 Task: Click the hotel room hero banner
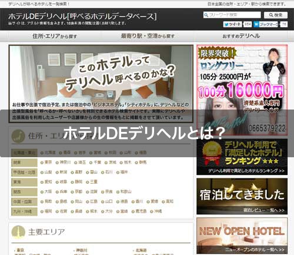pyautogui.click(x=101, y=84)
